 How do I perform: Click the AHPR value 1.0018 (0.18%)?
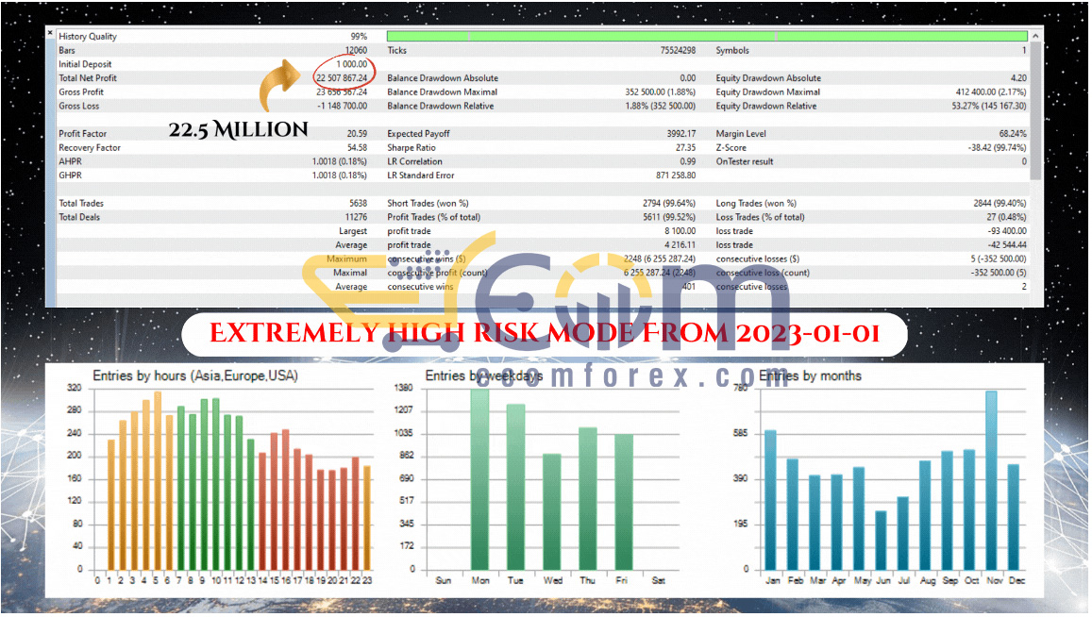(x=340, y=161)
